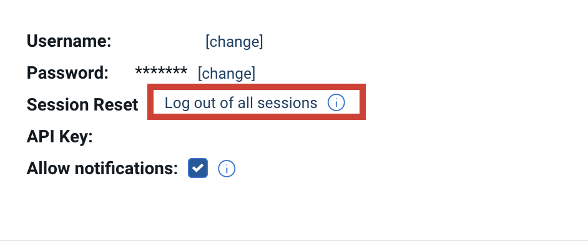This screenshot has width=588, height=241.
Task: Click info icon beside Log out of all sessions
Action: click(x=336, y=102)
